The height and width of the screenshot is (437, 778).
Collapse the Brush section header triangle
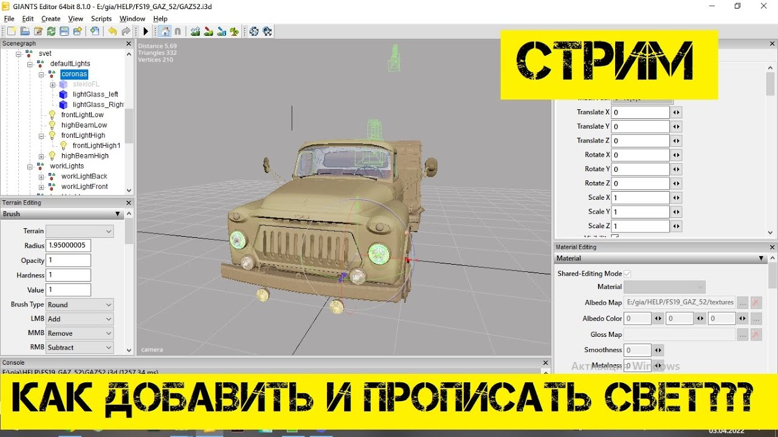[x=118, y=214]
